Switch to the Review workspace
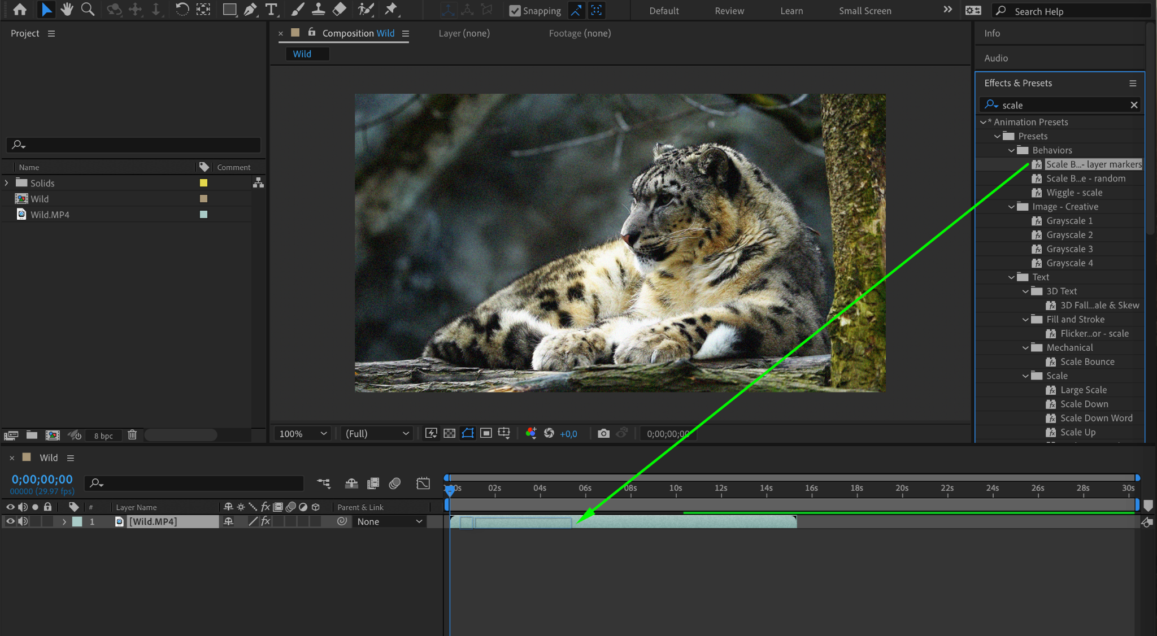The width and height of the screenshot is (1157, 636). (x=729, y=11)
